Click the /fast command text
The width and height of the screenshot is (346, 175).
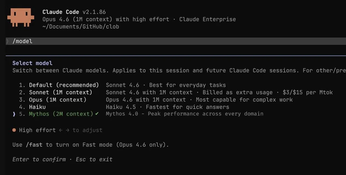tap(34, 145)
